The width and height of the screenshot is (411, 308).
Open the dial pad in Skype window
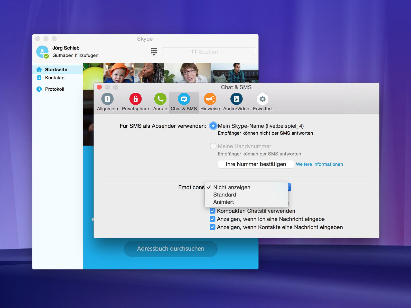154,52
